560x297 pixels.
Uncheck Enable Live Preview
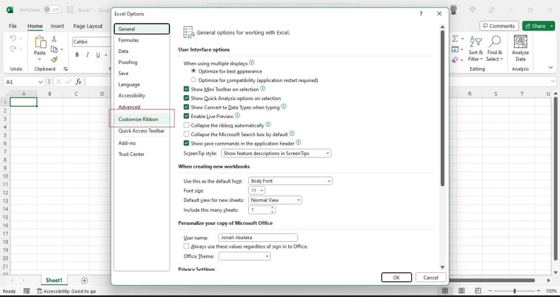[x=186, y=116]
